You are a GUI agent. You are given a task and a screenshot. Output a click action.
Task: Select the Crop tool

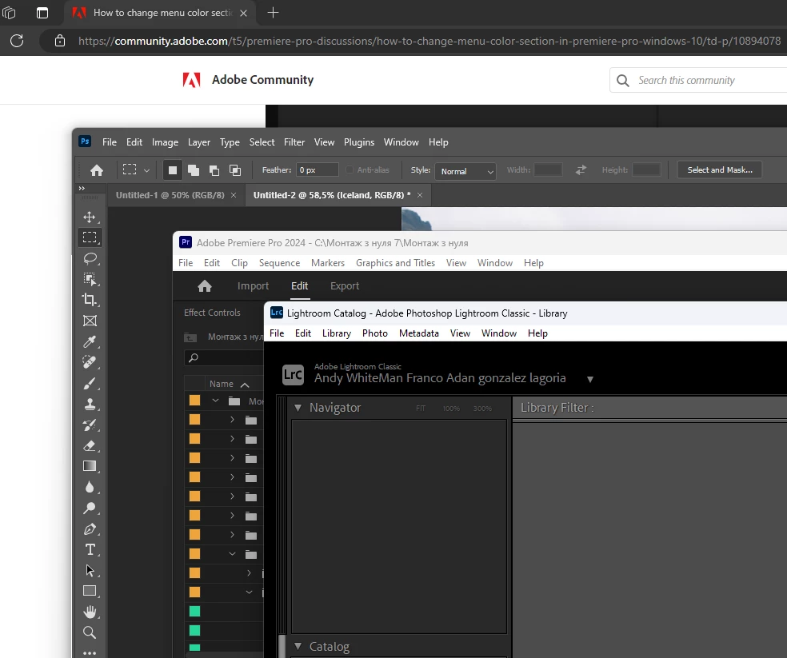[90, 300]
